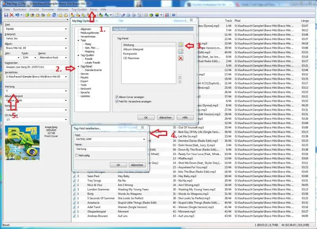Click Abbrechen in Mp3tag Optionen dialog
The image size is (317, 229).
165,118
